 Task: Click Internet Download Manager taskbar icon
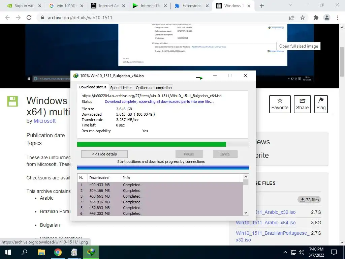91,252
